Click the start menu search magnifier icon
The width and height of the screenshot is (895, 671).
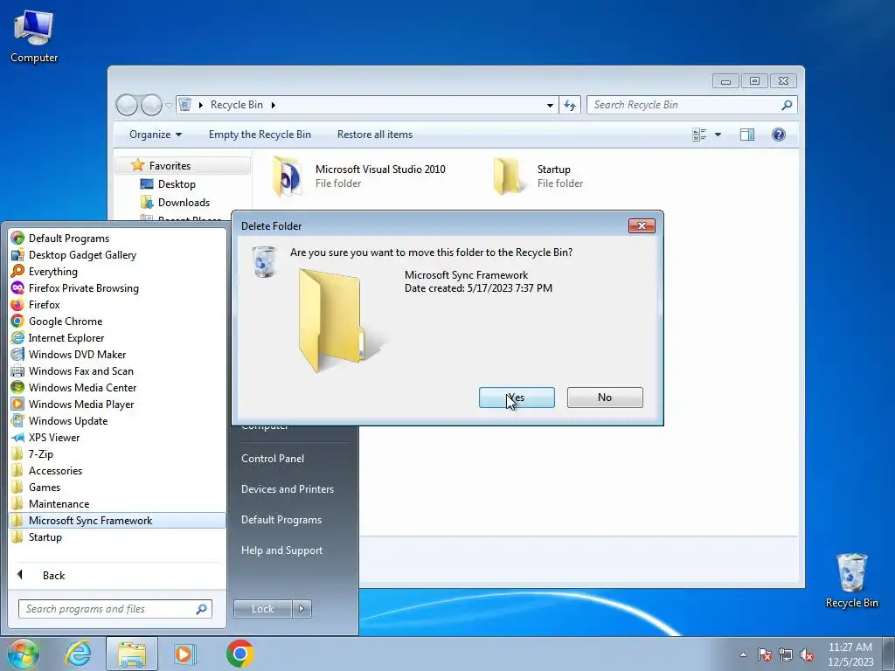pyautogui.click(x=201, y=609)
